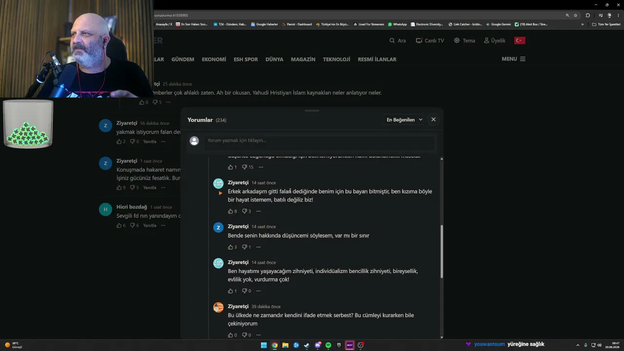The width and height of the screenshot is (624, 351).
Task: Like the background comment 'yakmak istiyorum falan'
Action: click(119, 141)
